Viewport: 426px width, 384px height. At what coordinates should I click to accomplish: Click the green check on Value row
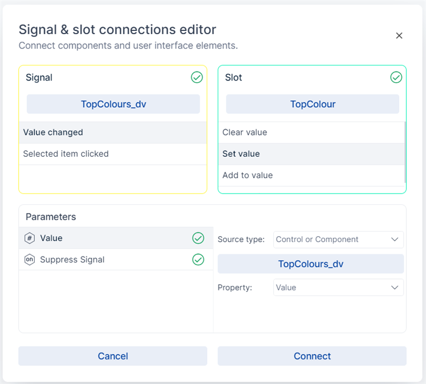click(x=198, y=238)
